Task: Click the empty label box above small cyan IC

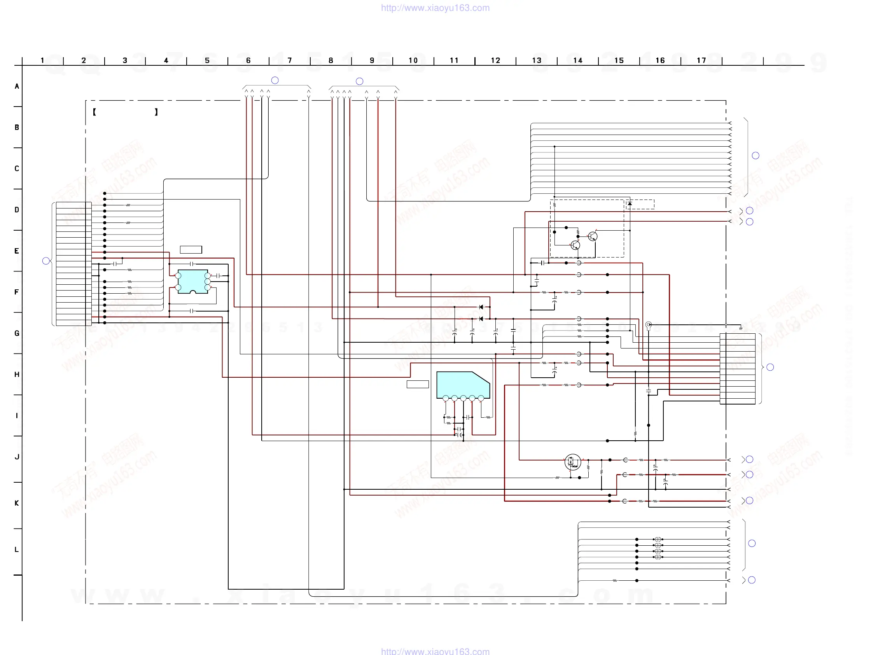Action: coord(191,249)
